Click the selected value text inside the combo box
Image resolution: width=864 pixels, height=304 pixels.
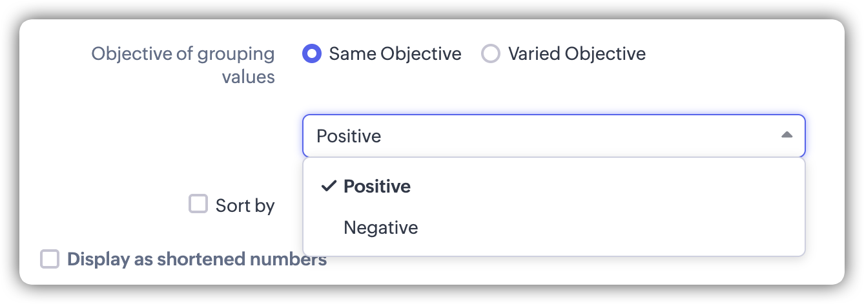point(349,136)
